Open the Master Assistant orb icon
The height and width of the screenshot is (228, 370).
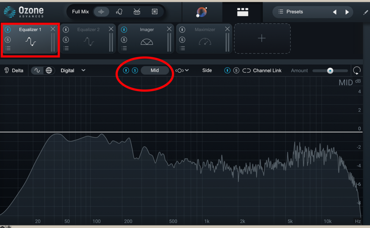click(x=202, y=12)
